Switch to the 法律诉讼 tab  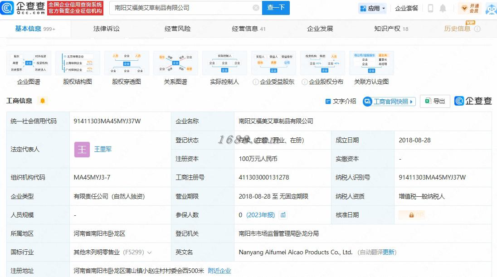106,29
